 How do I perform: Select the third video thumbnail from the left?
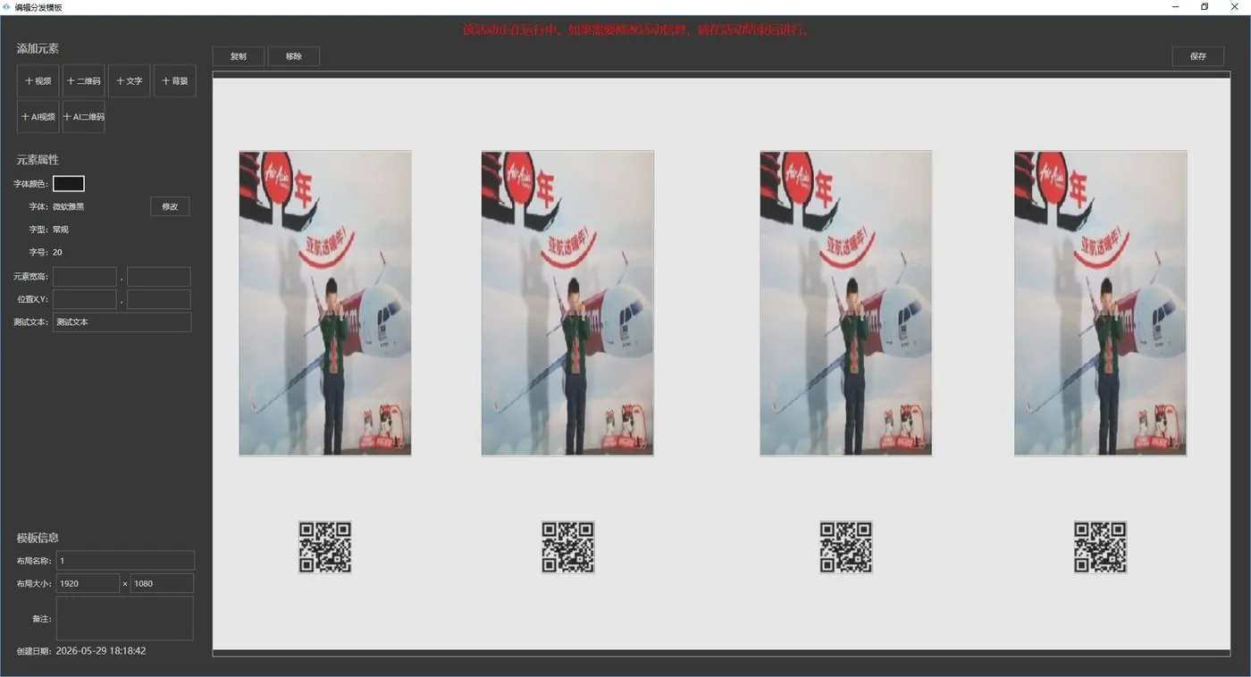pos(846,304)
